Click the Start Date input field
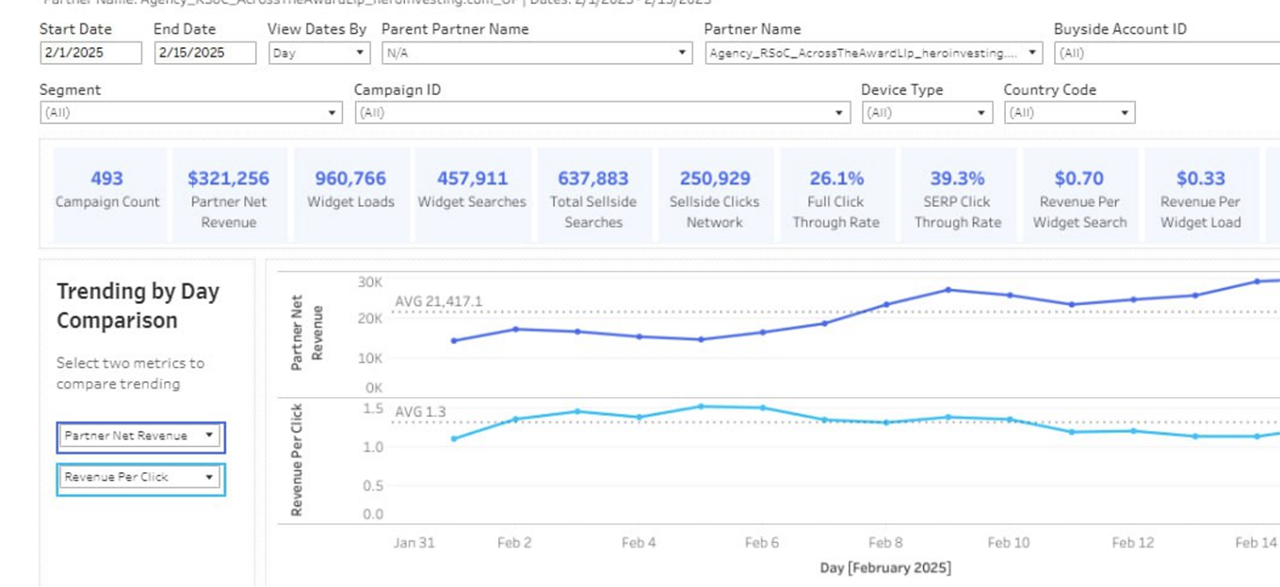This screenshot has width=1280, height=587. click(91, 53)
